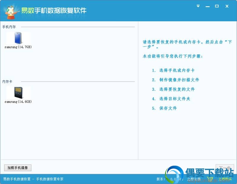
Task: Click the 本功能将引导您执行下列步骤 text
Action: pos(173,56)
